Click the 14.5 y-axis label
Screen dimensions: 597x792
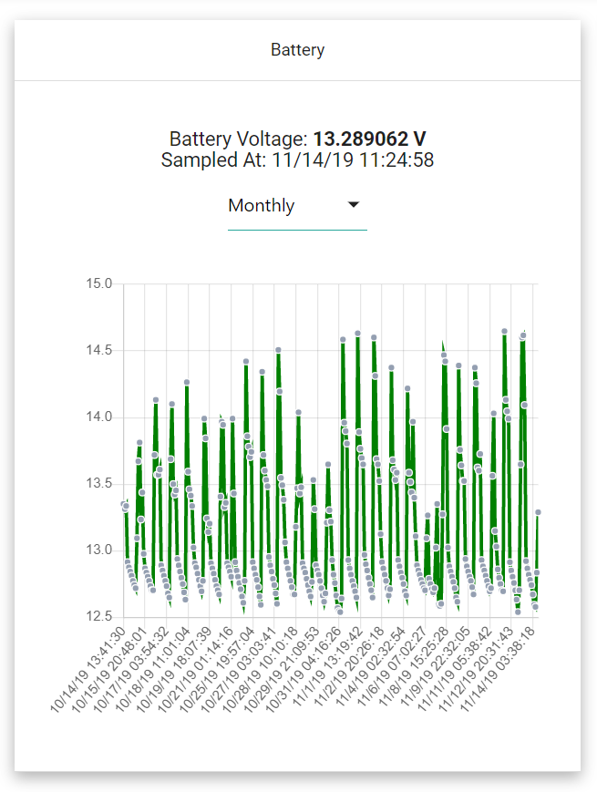tap(99, 350)
